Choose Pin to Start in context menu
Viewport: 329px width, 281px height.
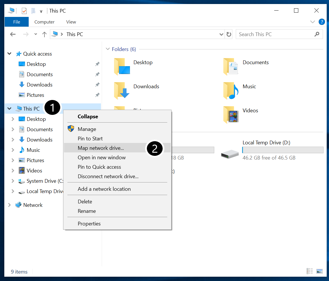tap(117, 139)
